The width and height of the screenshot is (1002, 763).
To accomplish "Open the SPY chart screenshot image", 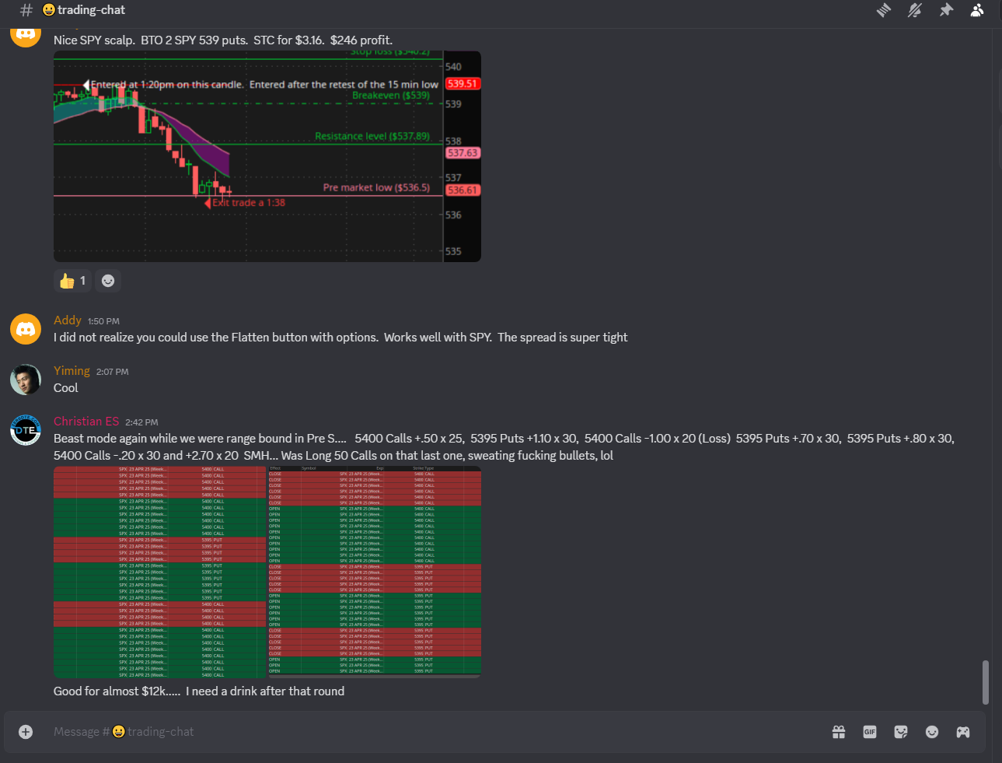I will click(267, 156).
